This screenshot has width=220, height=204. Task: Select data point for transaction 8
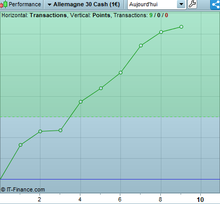click(161, 32)
